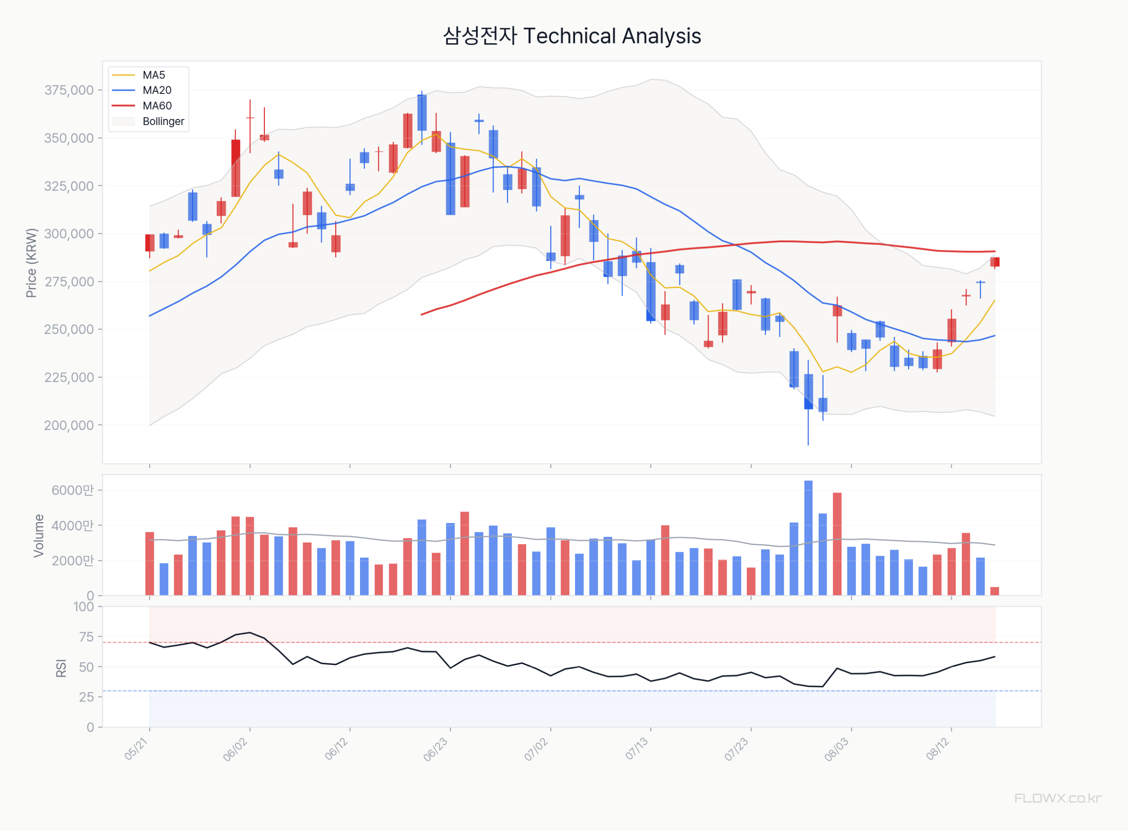Select the MA60 red line sample in legend
Screen dimensions: 1128x831
[123, 106]
